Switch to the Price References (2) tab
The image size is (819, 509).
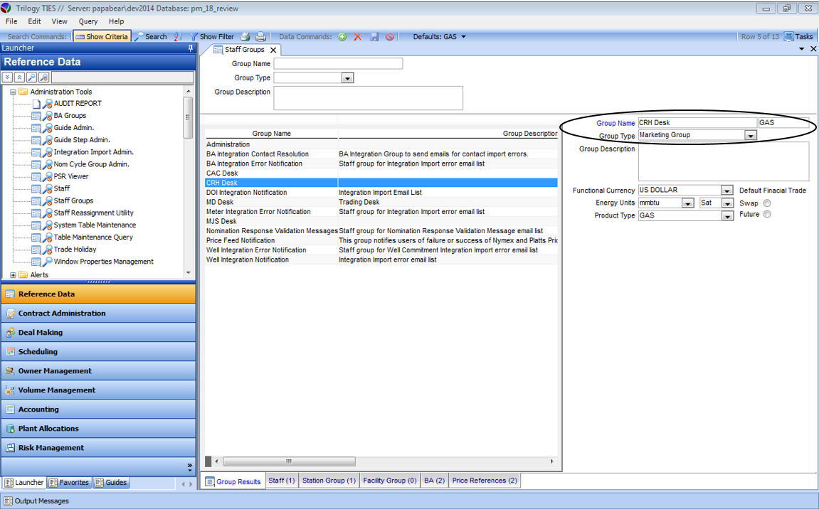coord(485,481)
